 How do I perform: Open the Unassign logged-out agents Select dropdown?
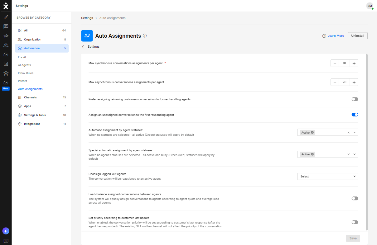(328, 177)
